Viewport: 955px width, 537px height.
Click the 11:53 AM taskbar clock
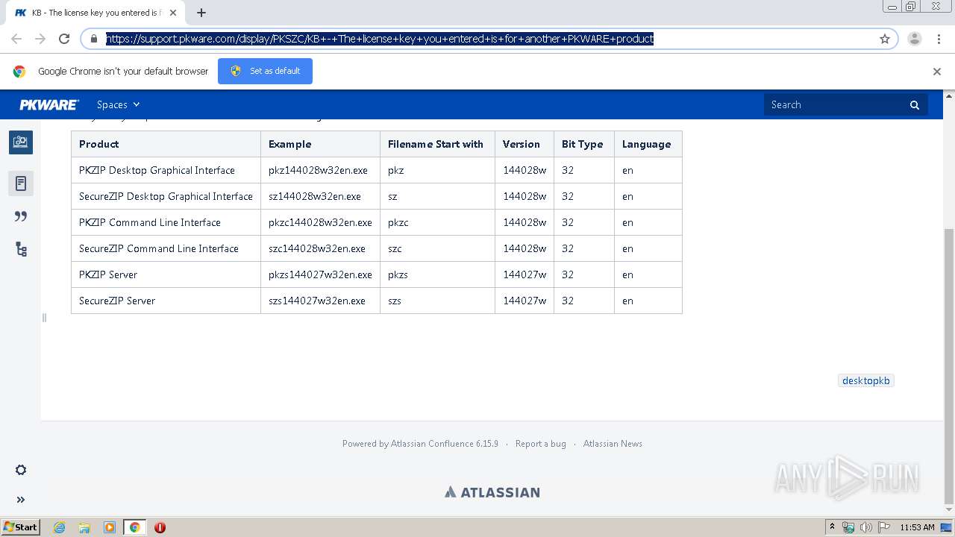coord(917,527)
